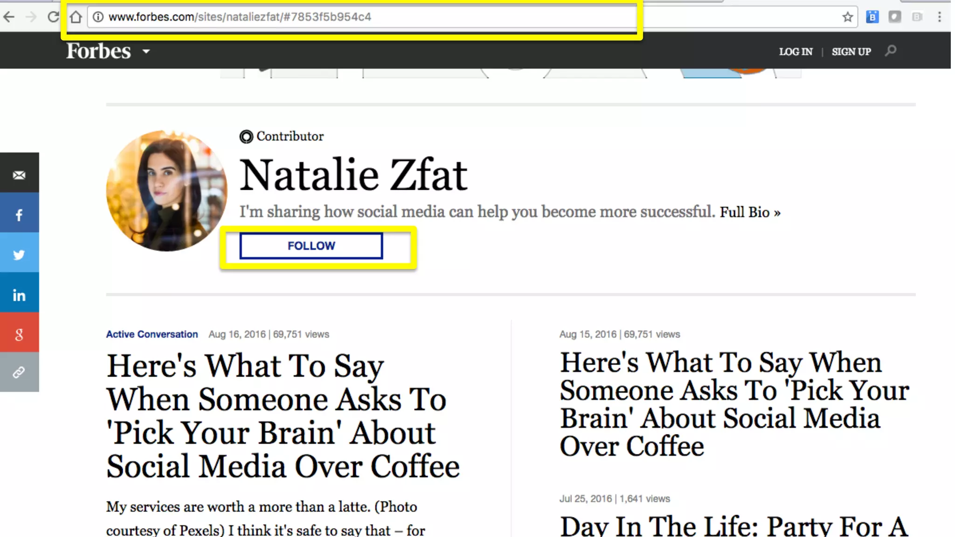Copy link using chain icon
The width and height of the screenshot is (955, 537).
pos(19,372)
